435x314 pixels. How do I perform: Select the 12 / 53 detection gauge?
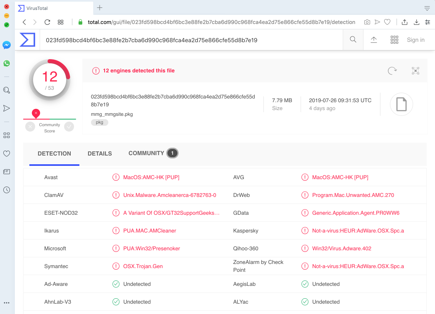click(x=50, y=80)
